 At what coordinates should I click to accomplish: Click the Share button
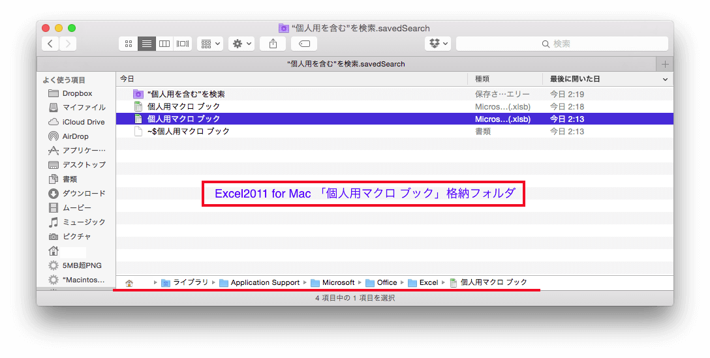pos(273,44)
